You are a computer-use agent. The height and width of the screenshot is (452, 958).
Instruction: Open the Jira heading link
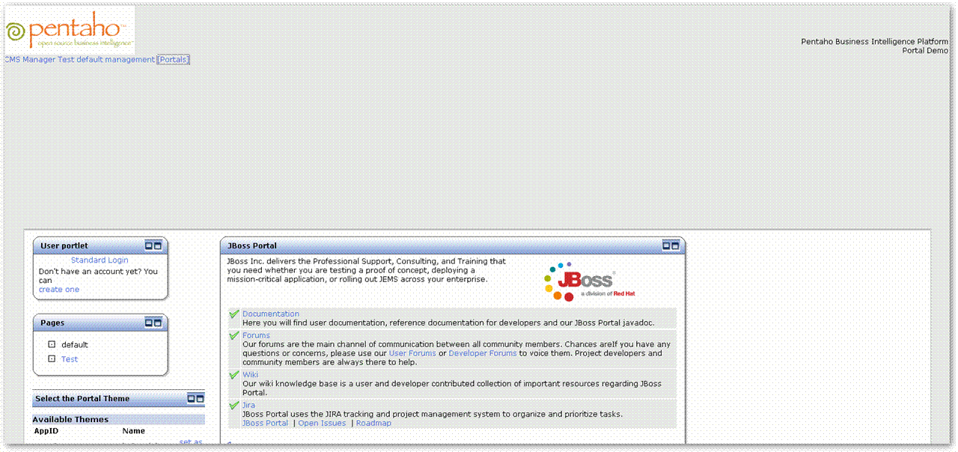[248, 406]
